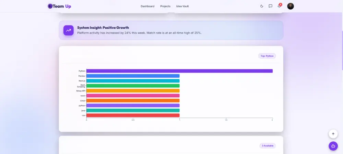Click the teal java bar
The image size is (343, 154).
click(x=133, y=110)
